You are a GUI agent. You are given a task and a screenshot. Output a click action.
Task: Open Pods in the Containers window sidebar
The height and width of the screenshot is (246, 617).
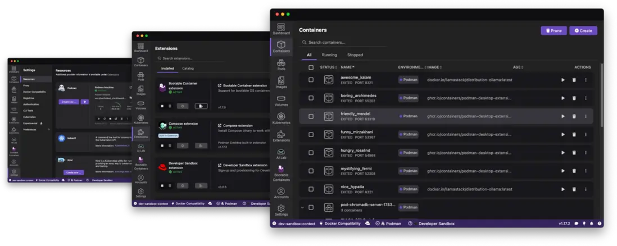point(281,65)
